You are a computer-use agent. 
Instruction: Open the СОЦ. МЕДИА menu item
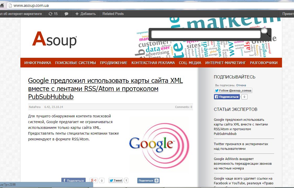[190, 63]
